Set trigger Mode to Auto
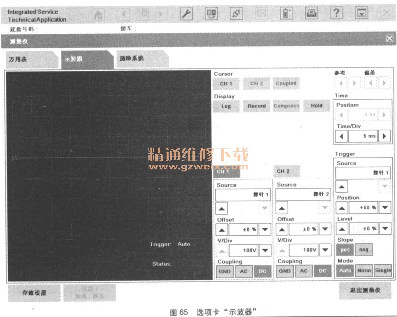397x317 pixels. (345, 270)
